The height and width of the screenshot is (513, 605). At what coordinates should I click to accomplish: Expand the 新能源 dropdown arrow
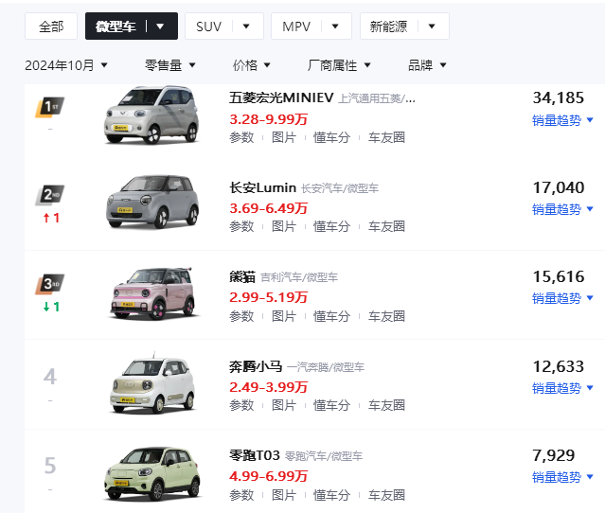click(x=432, y=27)
